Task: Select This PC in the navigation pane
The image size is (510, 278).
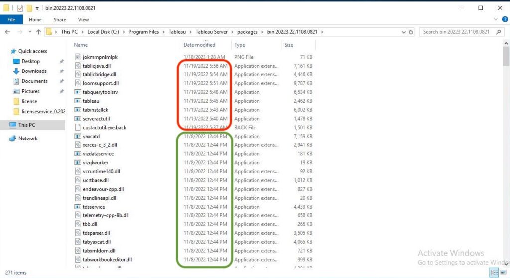Action: pos(27,125)
